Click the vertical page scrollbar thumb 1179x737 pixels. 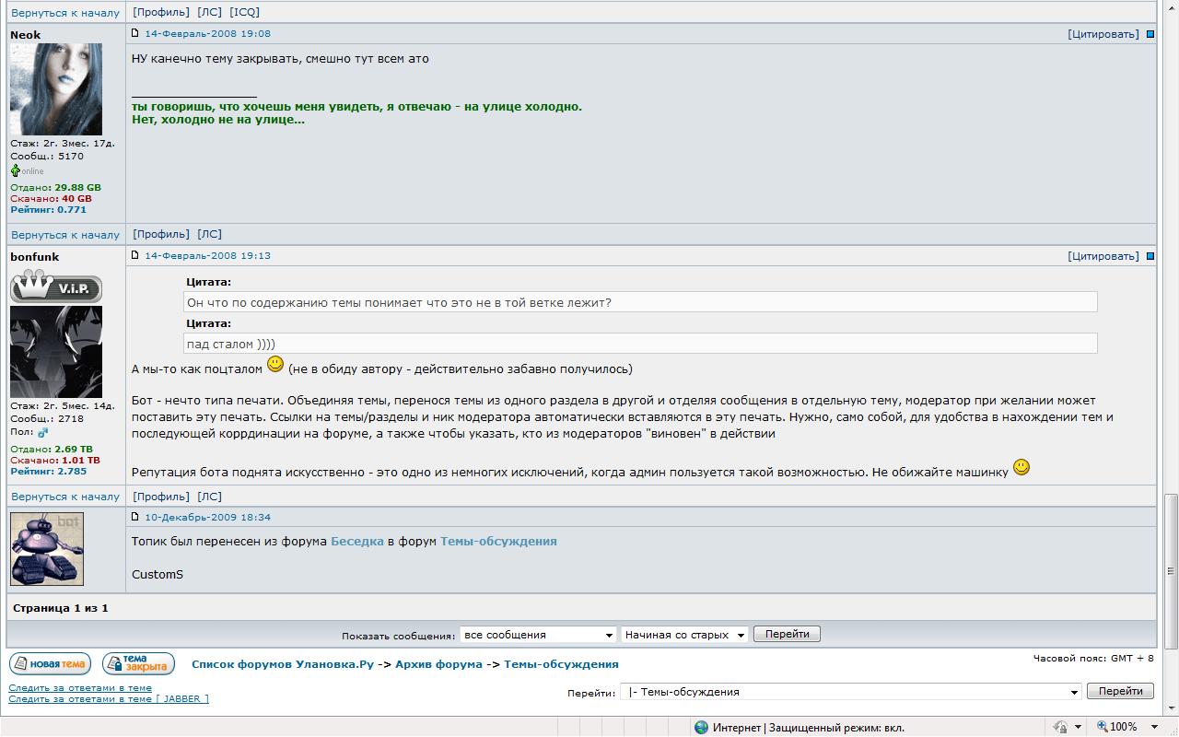1172,571
